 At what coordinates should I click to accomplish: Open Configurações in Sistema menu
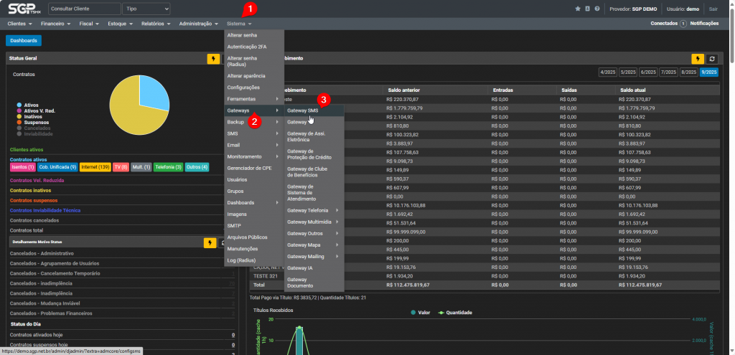point(243,87)
